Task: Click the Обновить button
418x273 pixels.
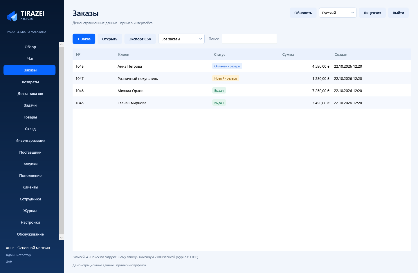Action: click(303, 13)
